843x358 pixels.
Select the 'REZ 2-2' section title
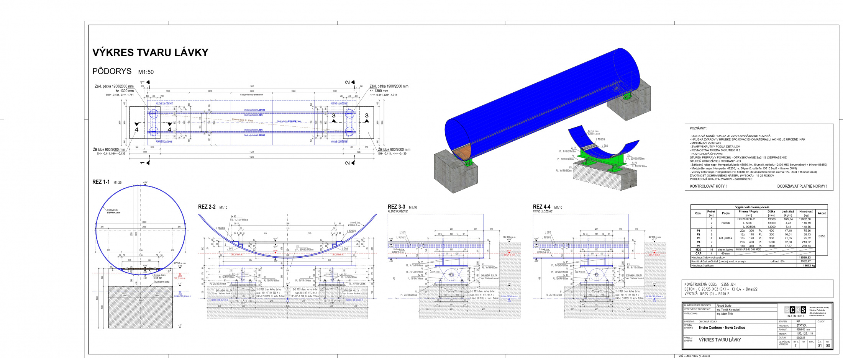pyautogui.click(x=207, y=207)
